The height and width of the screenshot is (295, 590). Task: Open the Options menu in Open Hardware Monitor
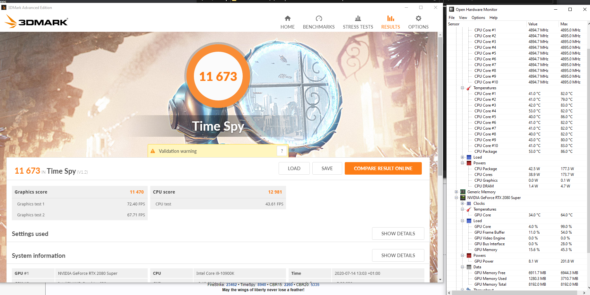click(478, 18)
